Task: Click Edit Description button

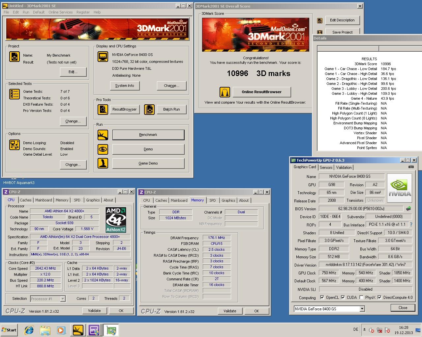Action: (x=342, y=20)
